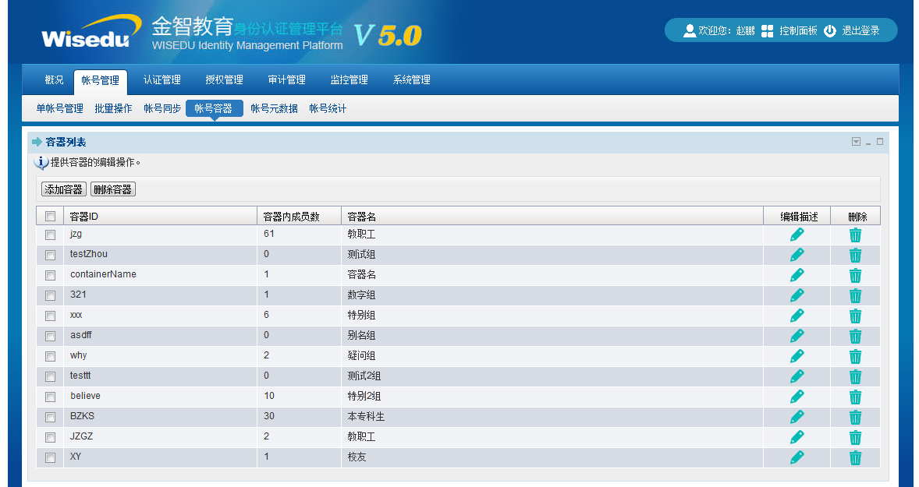
Task: Switch to the 认证管理 tab
Action: coord(162,80)
